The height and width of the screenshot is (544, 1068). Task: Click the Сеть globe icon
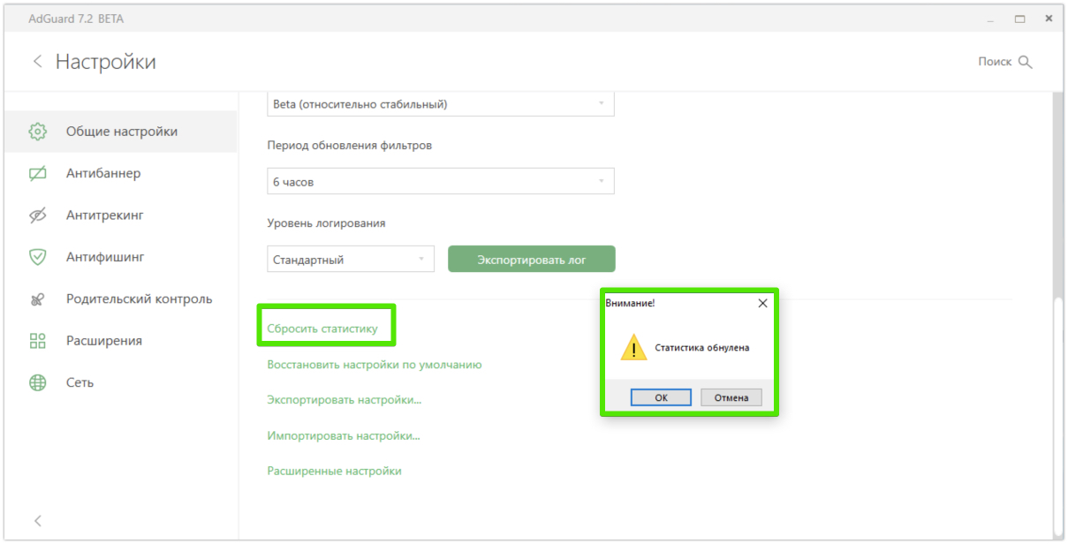point(37,383)
